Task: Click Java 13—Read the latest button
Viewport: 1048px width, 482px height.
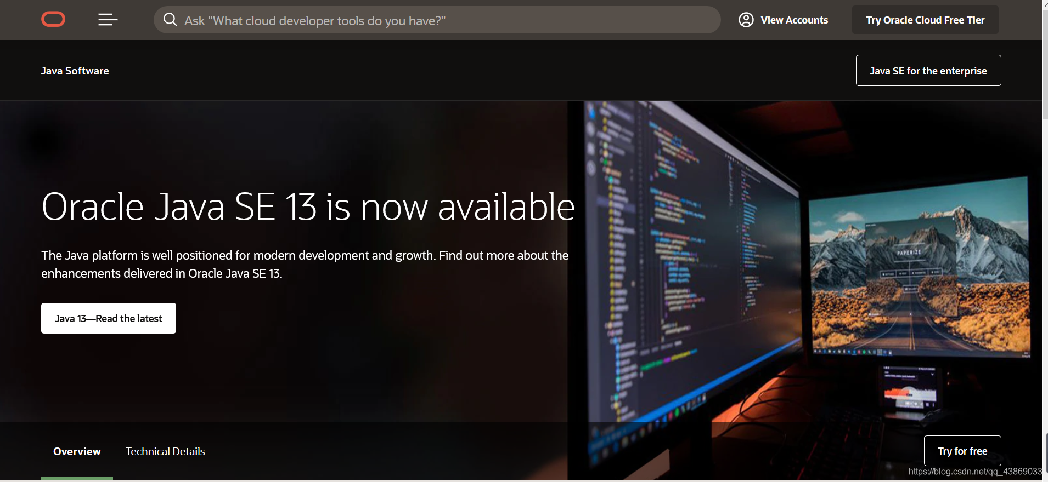Action: tap(109, 318)
